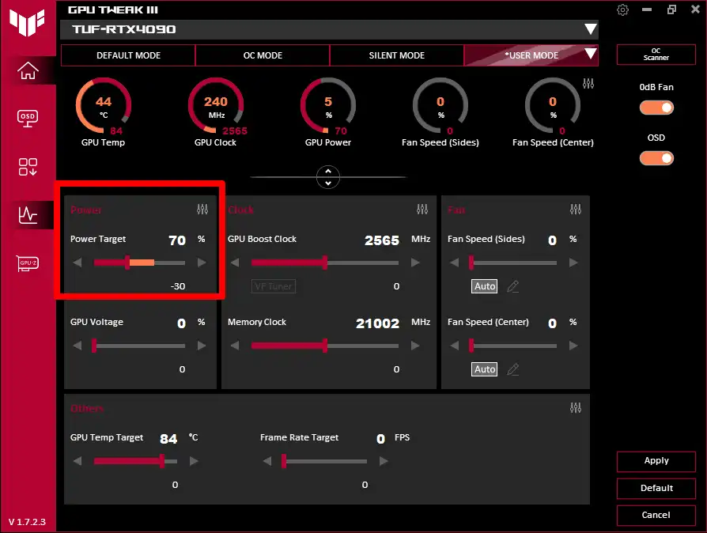The width and height of the screenshot is (707, 533).
Task: Launch the OC Scanner button
Action: tap(656, 55)
